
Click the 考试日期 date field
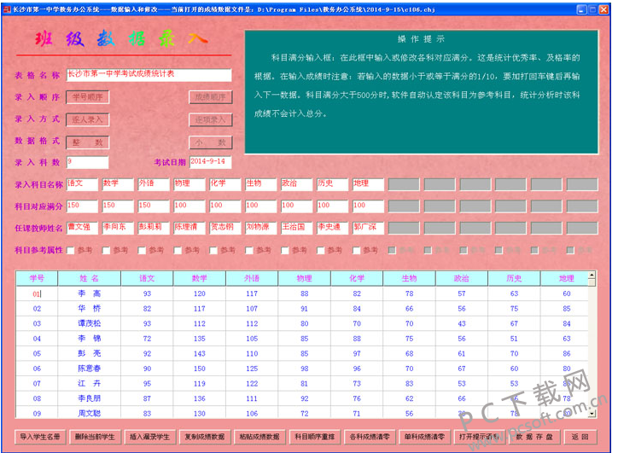(211, 162)
